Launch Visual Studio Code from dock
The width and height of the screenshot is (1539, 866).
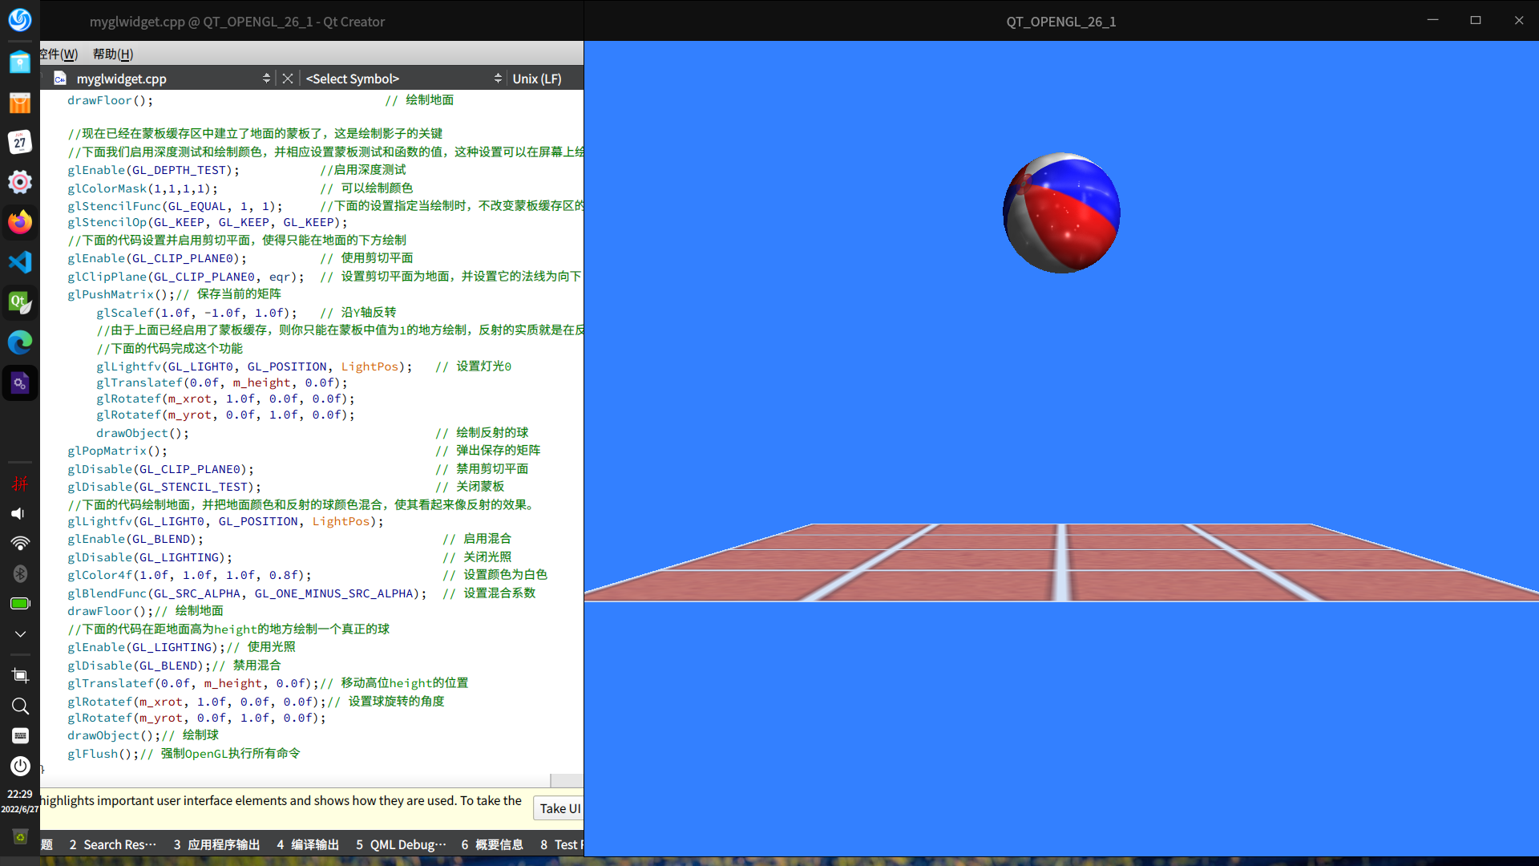tap(20, 262)
